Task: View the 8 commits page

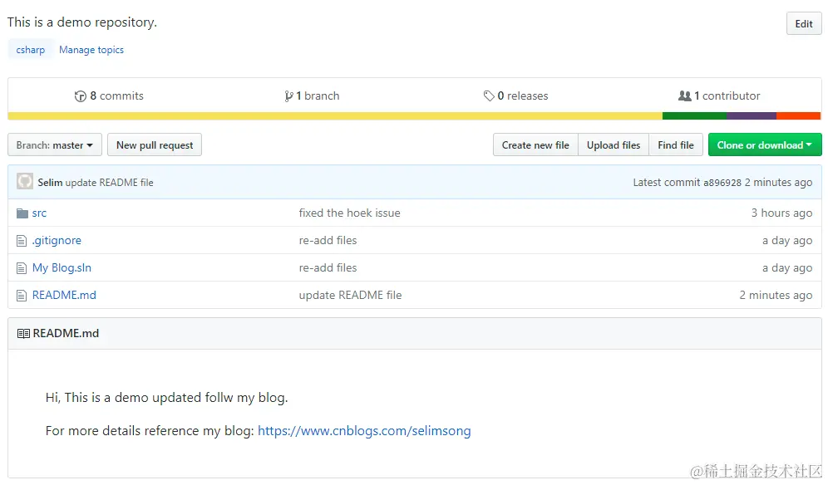Action: click(x=109, y=96)
